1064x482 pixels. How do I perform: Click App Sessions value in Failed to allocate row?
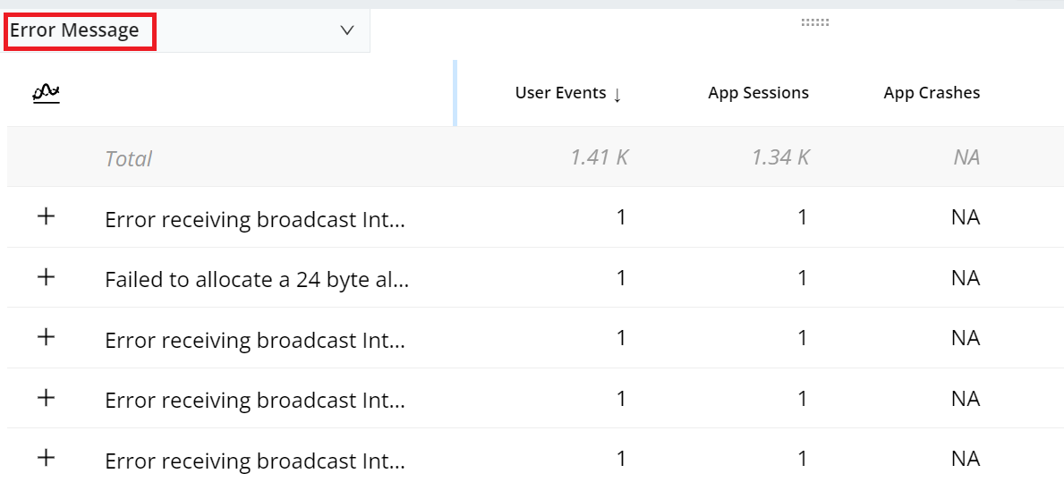point(802,279)
